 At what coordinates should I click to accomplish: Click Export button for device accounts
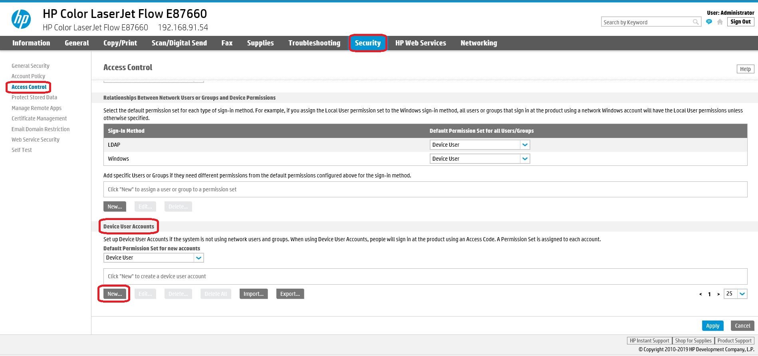[x=290, y=294]
